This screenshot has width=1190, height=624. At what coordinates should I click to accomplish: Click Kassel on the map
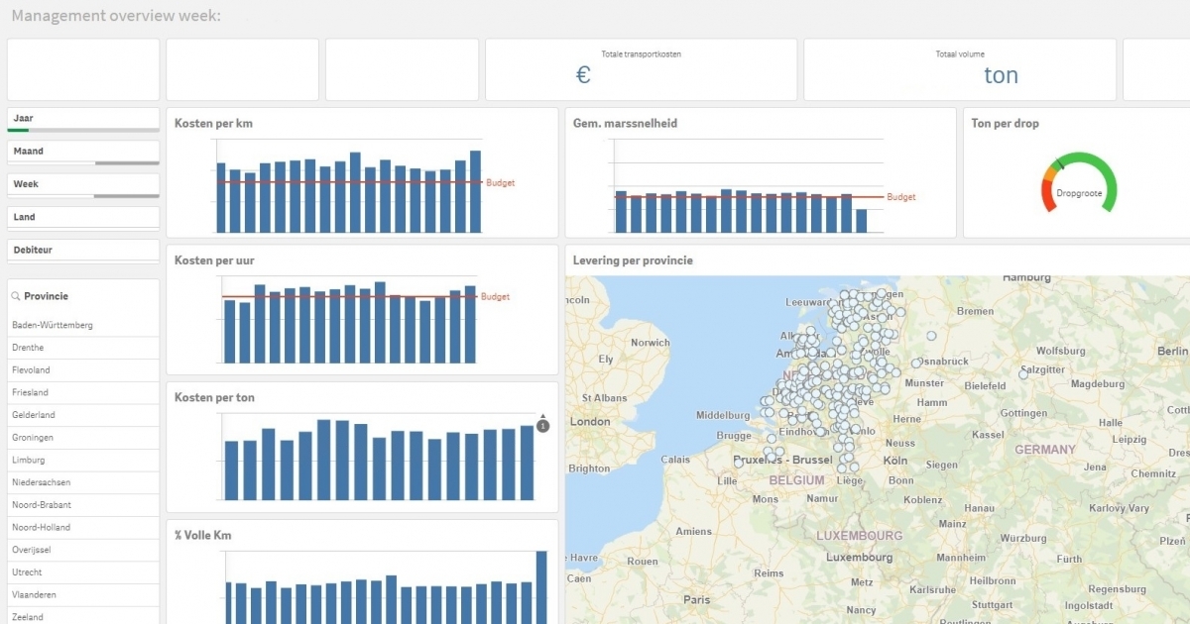(988, 435)
